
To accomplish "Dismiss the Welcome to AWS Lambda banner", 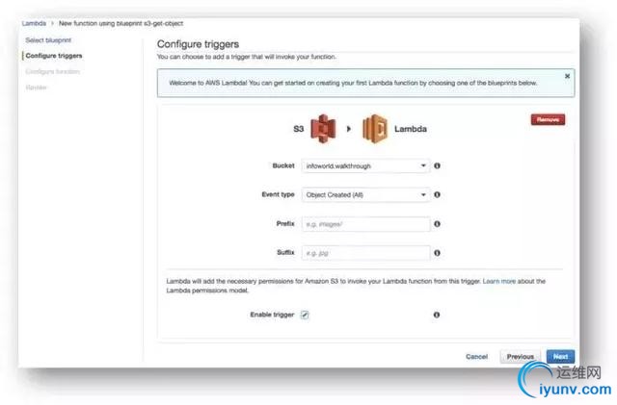I will point(567,75).
